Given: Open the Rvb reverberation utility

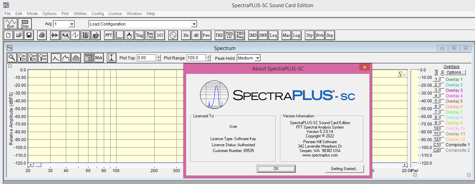Looking at the screenshot, I should pos(320,35).
